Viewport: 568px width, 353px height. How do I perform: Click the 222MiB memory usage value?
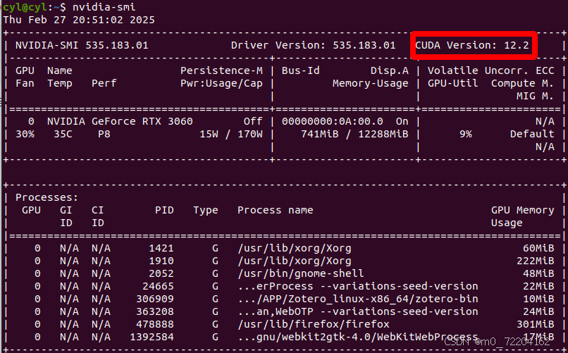(535, 261)
